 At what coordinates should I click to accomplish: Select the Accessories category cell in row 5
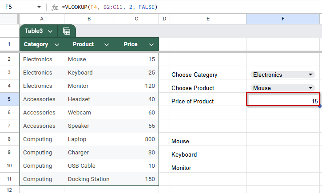42,99
